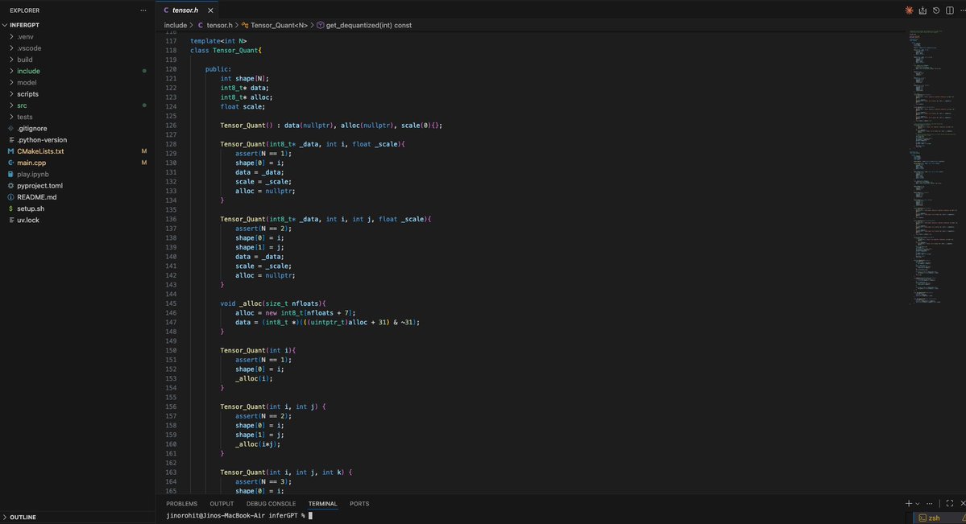Collapse the INFERGPT root folder
Screen dimensions: 966x524
tap(25, 25)
